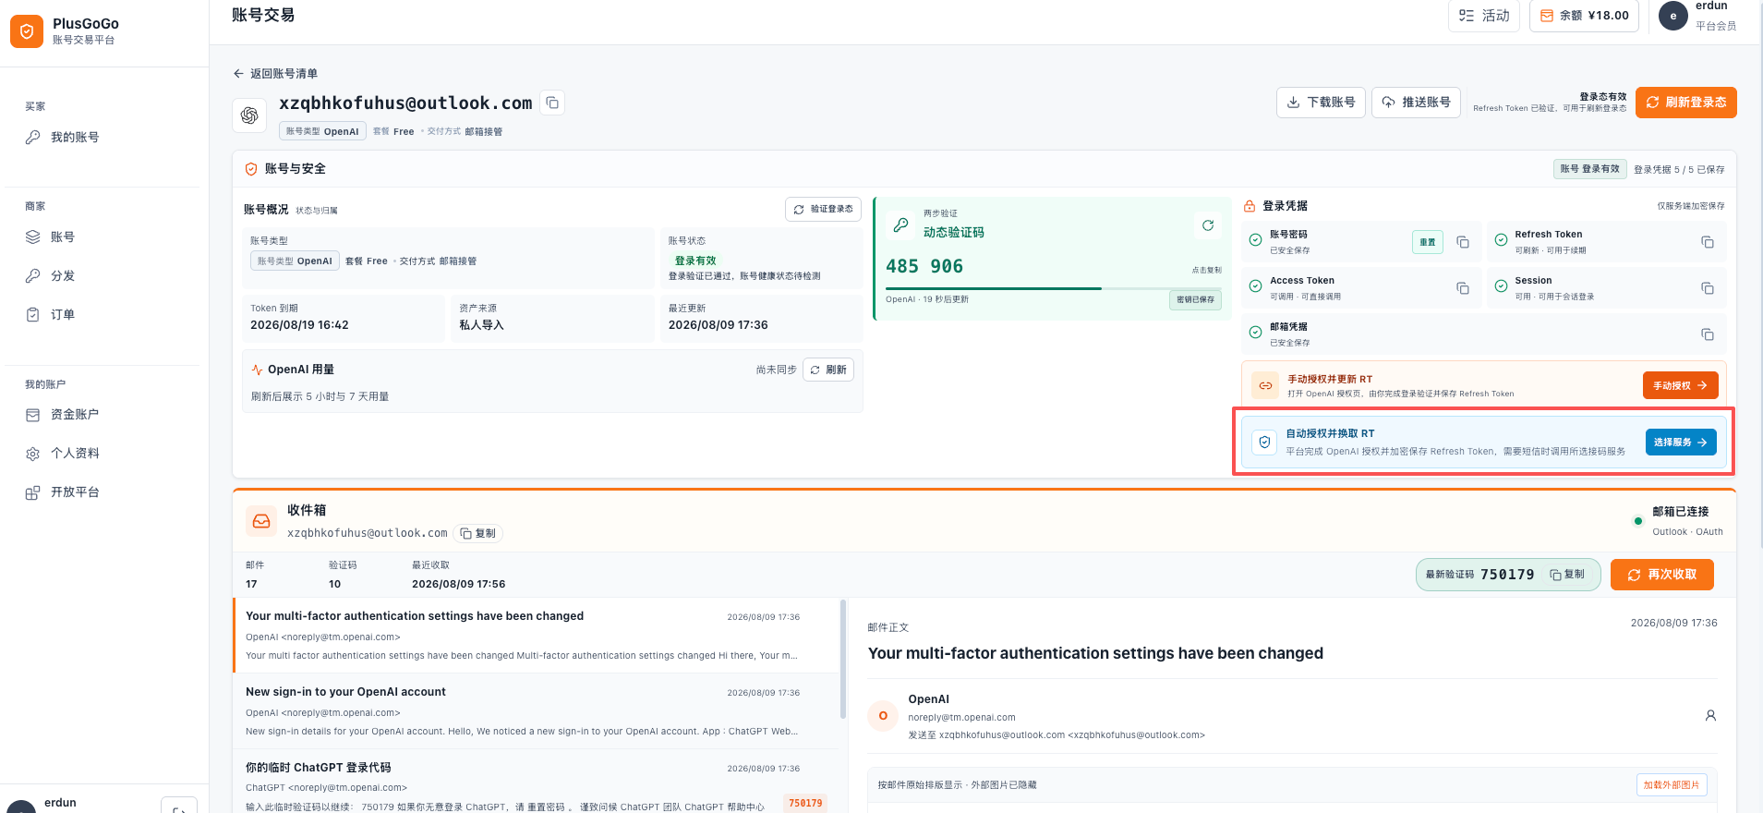
Task: Click the 私人导入 asset source value
Action: coord(481,325)
